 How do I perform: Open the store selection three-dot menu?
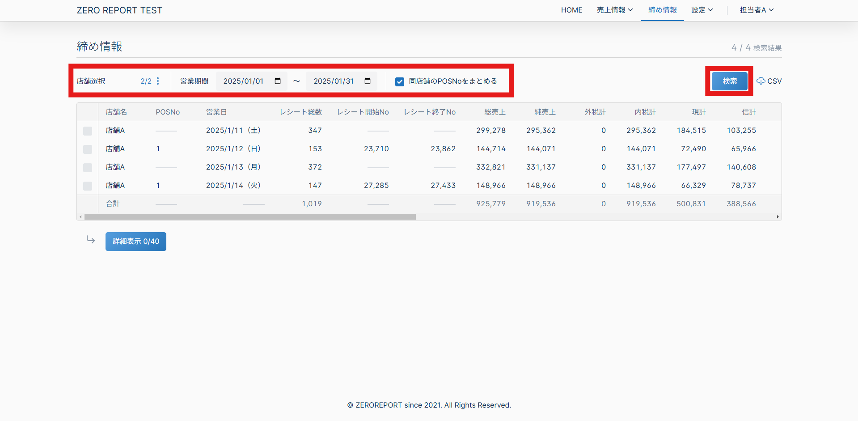158,81
